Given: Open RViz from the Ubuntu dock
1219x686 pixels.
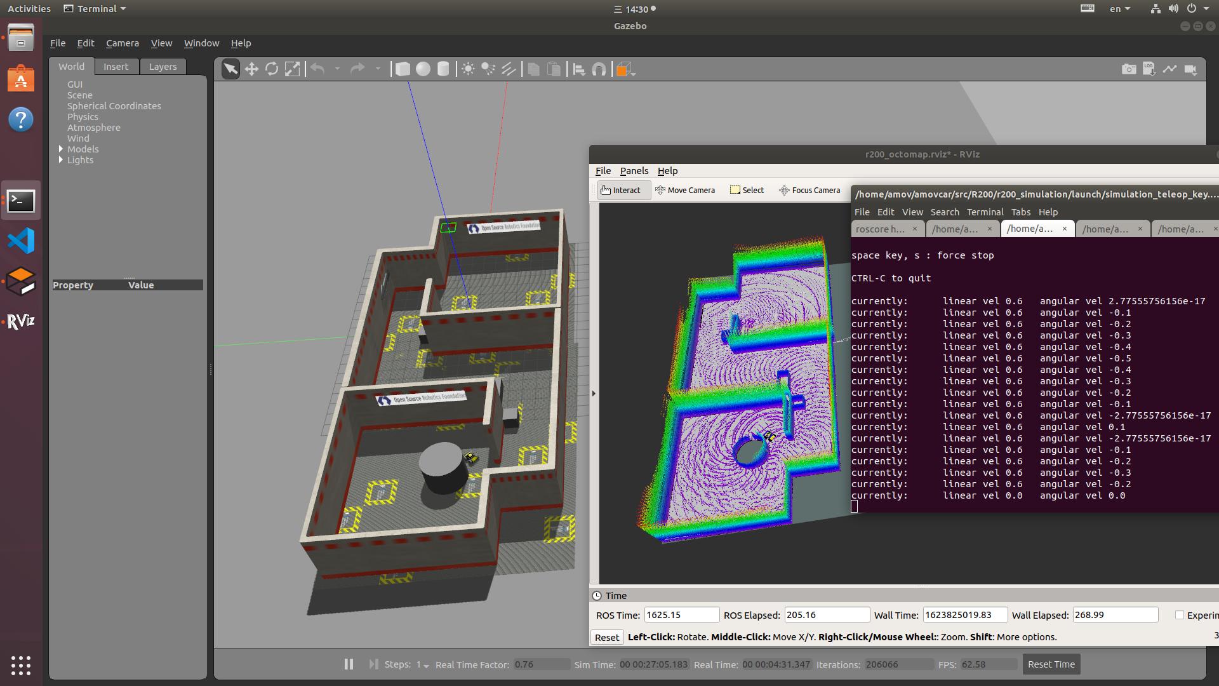Looking at the screenshot, I should click(x=21, y=321).
